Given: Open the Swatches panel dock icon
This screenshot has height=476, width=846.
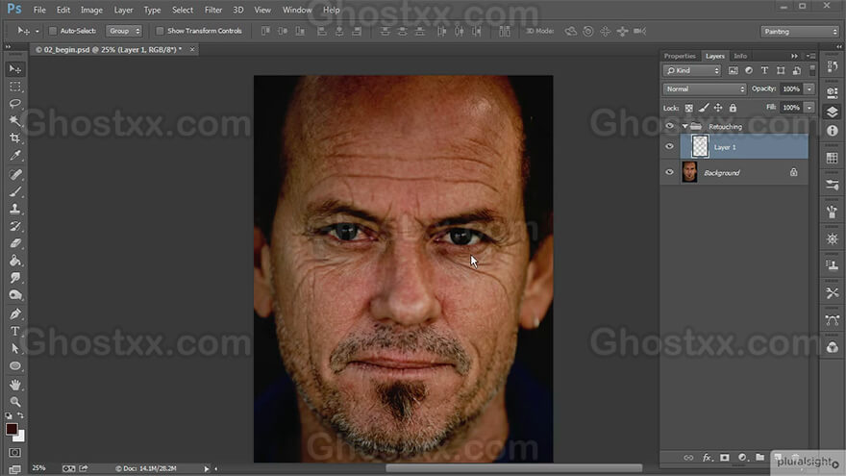Looking at the screenshot, I should click(x=833, y=158).
